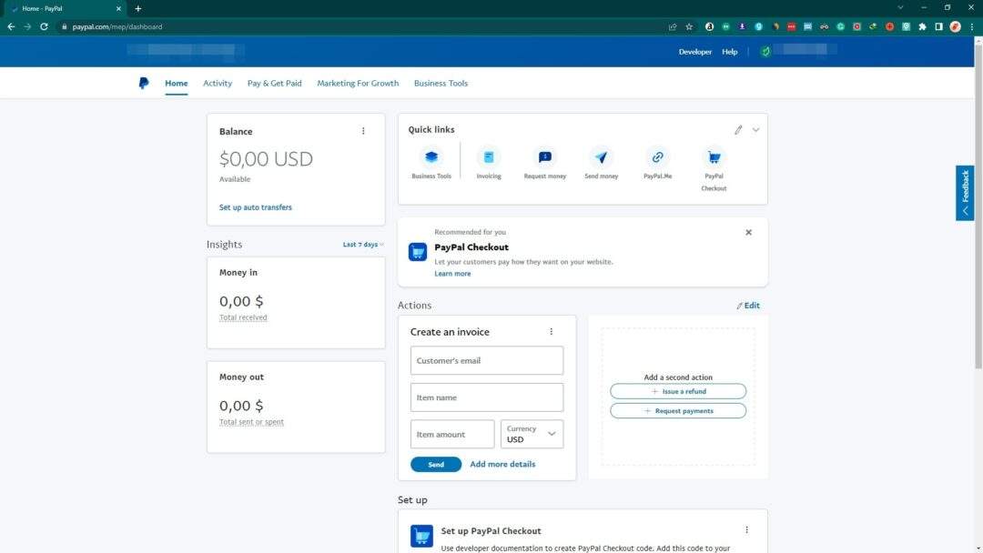This screenshot has width=983, height=553.
Task: Click the Total received label
Action: (243, 317)
